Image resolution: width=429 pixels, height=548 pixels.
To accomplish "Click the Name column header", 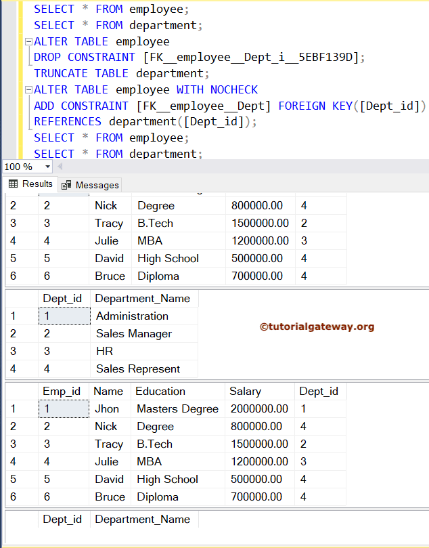I will 110,392.
